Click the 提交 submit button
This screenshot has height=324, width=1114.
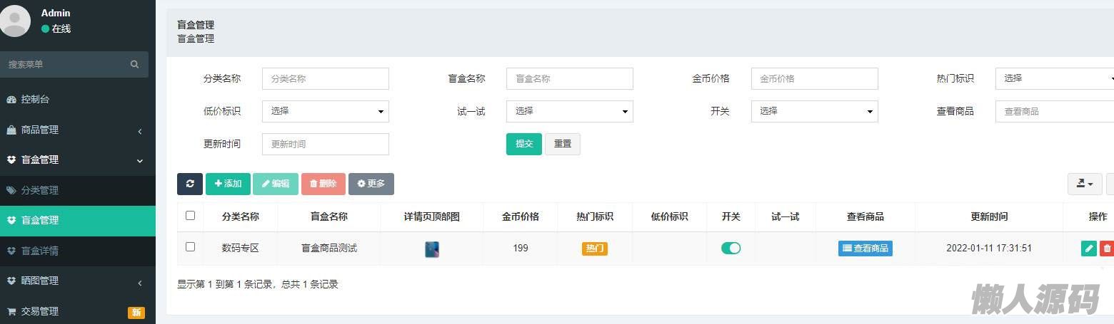click(524, 144)
